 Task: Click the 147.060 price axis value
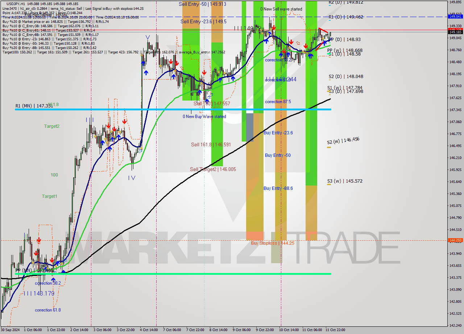[x=455, y=122]
